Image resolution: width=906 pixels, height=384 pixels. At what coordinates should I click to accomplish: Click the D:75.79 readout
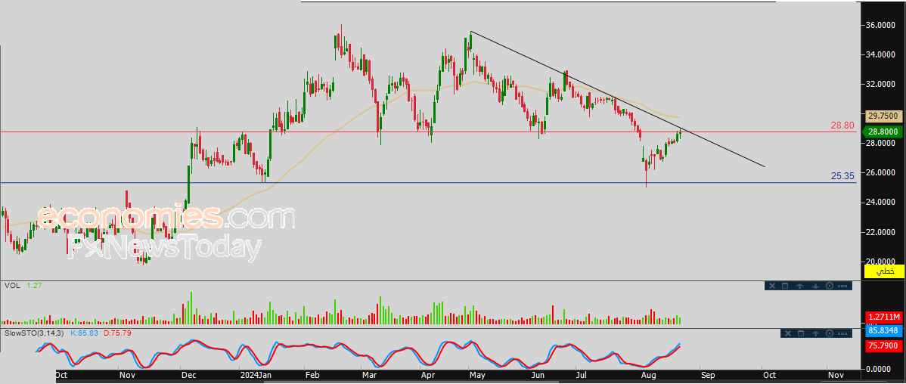point(116,333)
